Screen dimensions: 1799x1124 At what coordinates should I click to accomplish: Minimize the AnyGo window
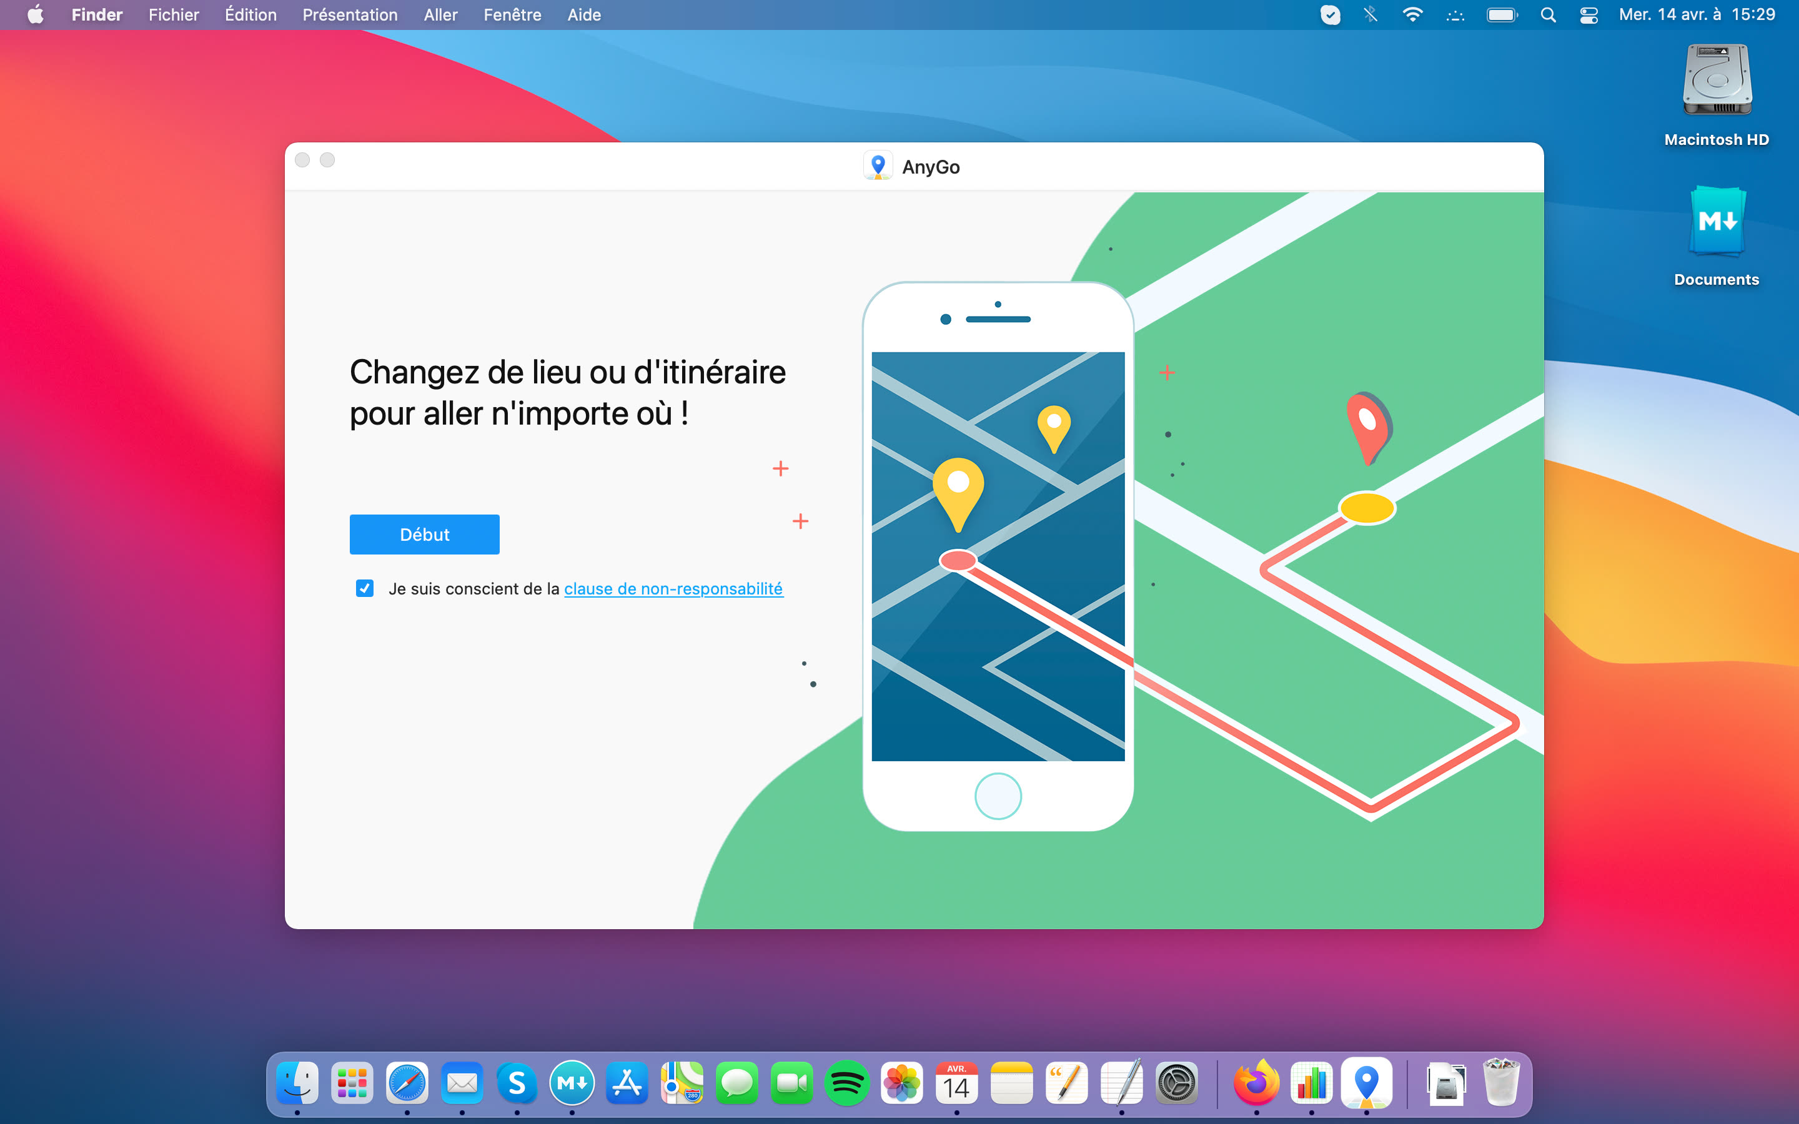(x=327, y=160)
